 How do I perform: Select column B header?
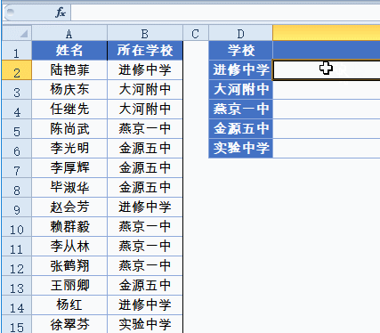click(145, 33)
